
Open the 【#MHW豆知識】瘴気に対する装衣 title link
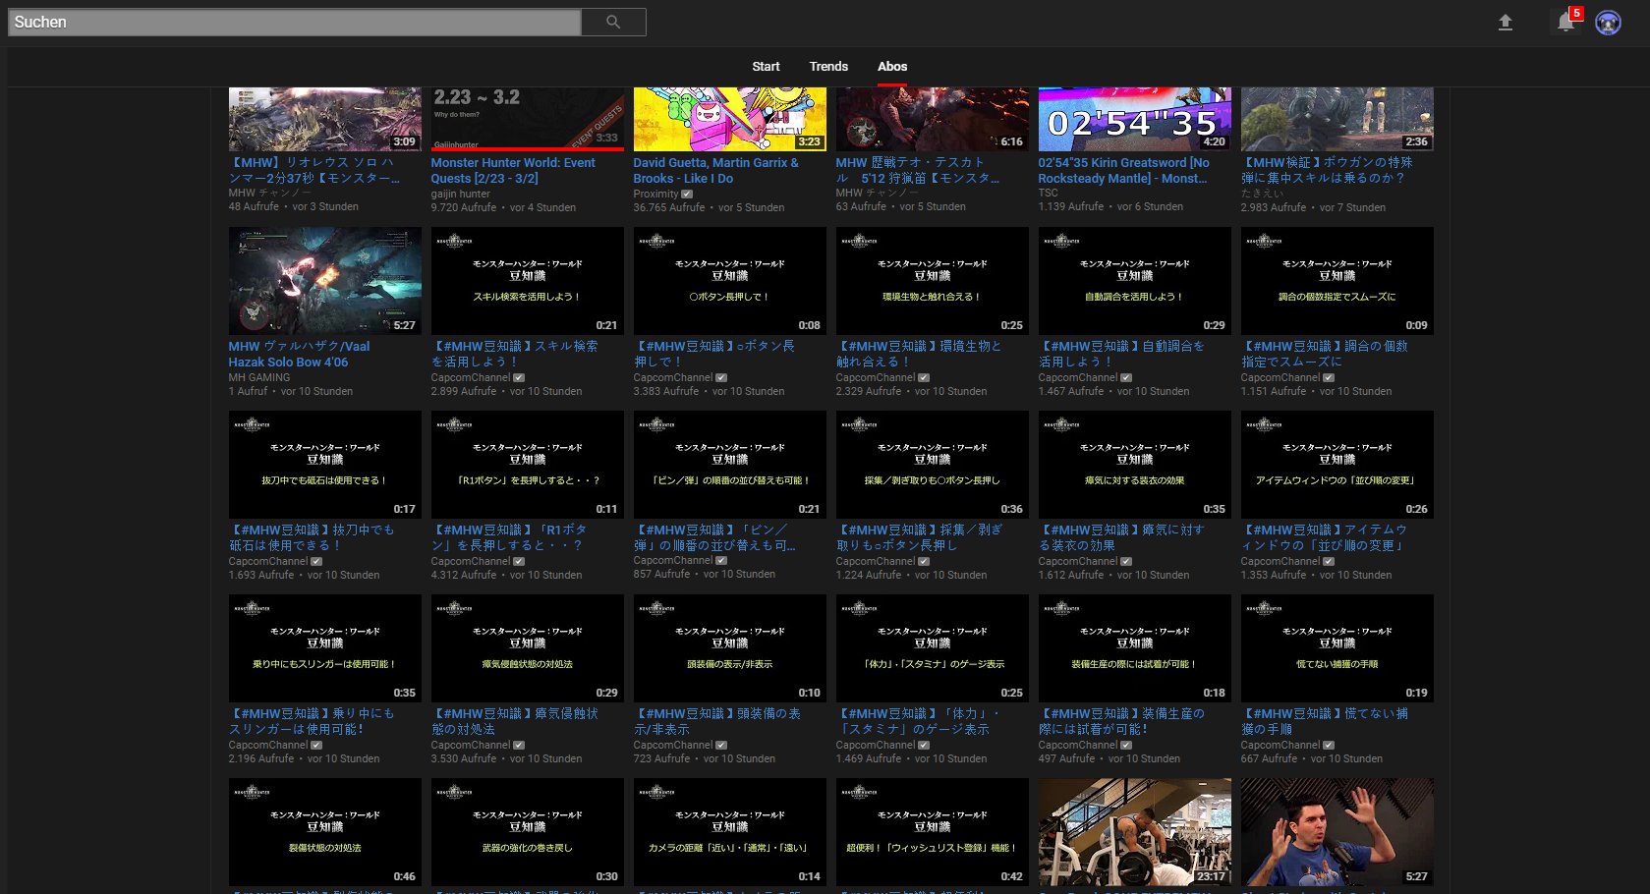tap(1121, 537)
